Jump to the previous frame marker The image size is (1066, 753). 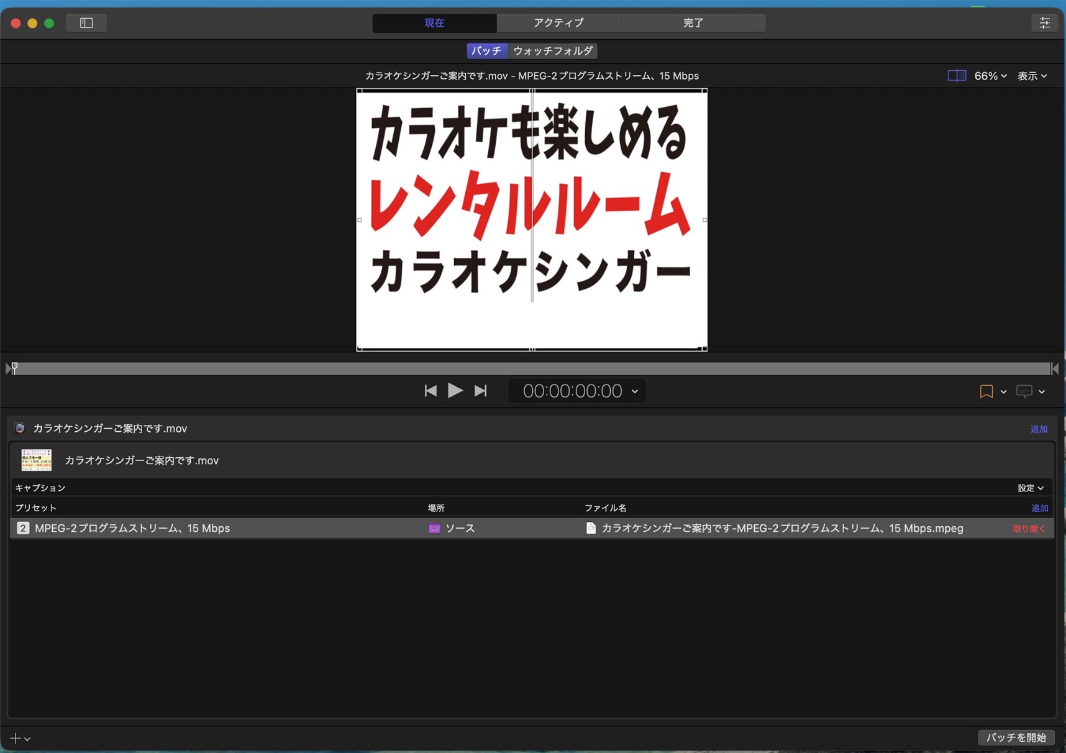430,391
